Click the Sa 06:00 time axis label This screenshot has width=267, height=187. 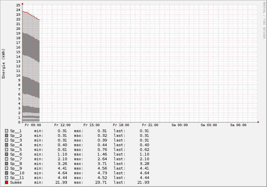coord(238,125)
